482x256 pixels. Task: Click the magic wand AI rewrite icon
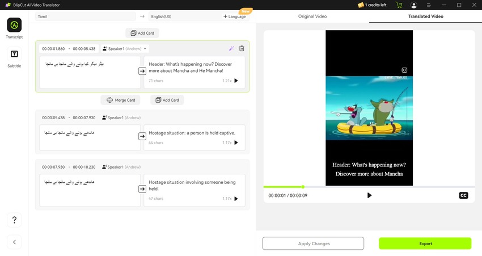point(231,49)
